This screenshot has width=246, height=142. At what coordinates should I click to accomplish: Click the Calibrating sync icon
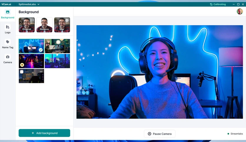(x=211, y=4)
